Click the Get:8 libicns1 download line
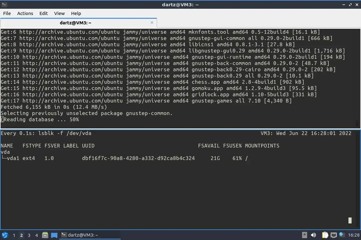 coord(148,44)
